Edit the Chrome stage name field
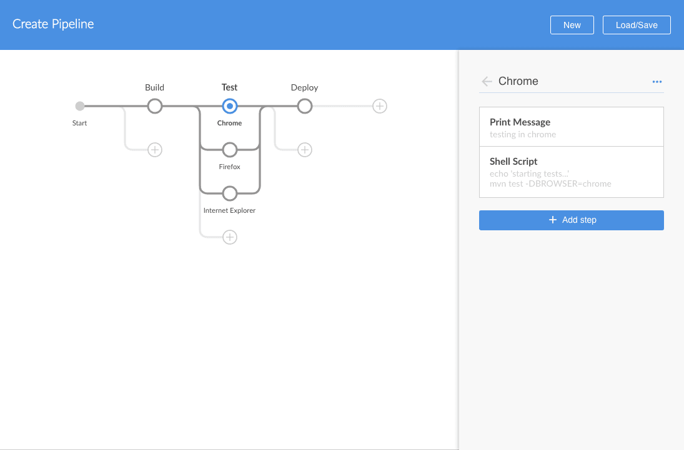 point(568,81)
